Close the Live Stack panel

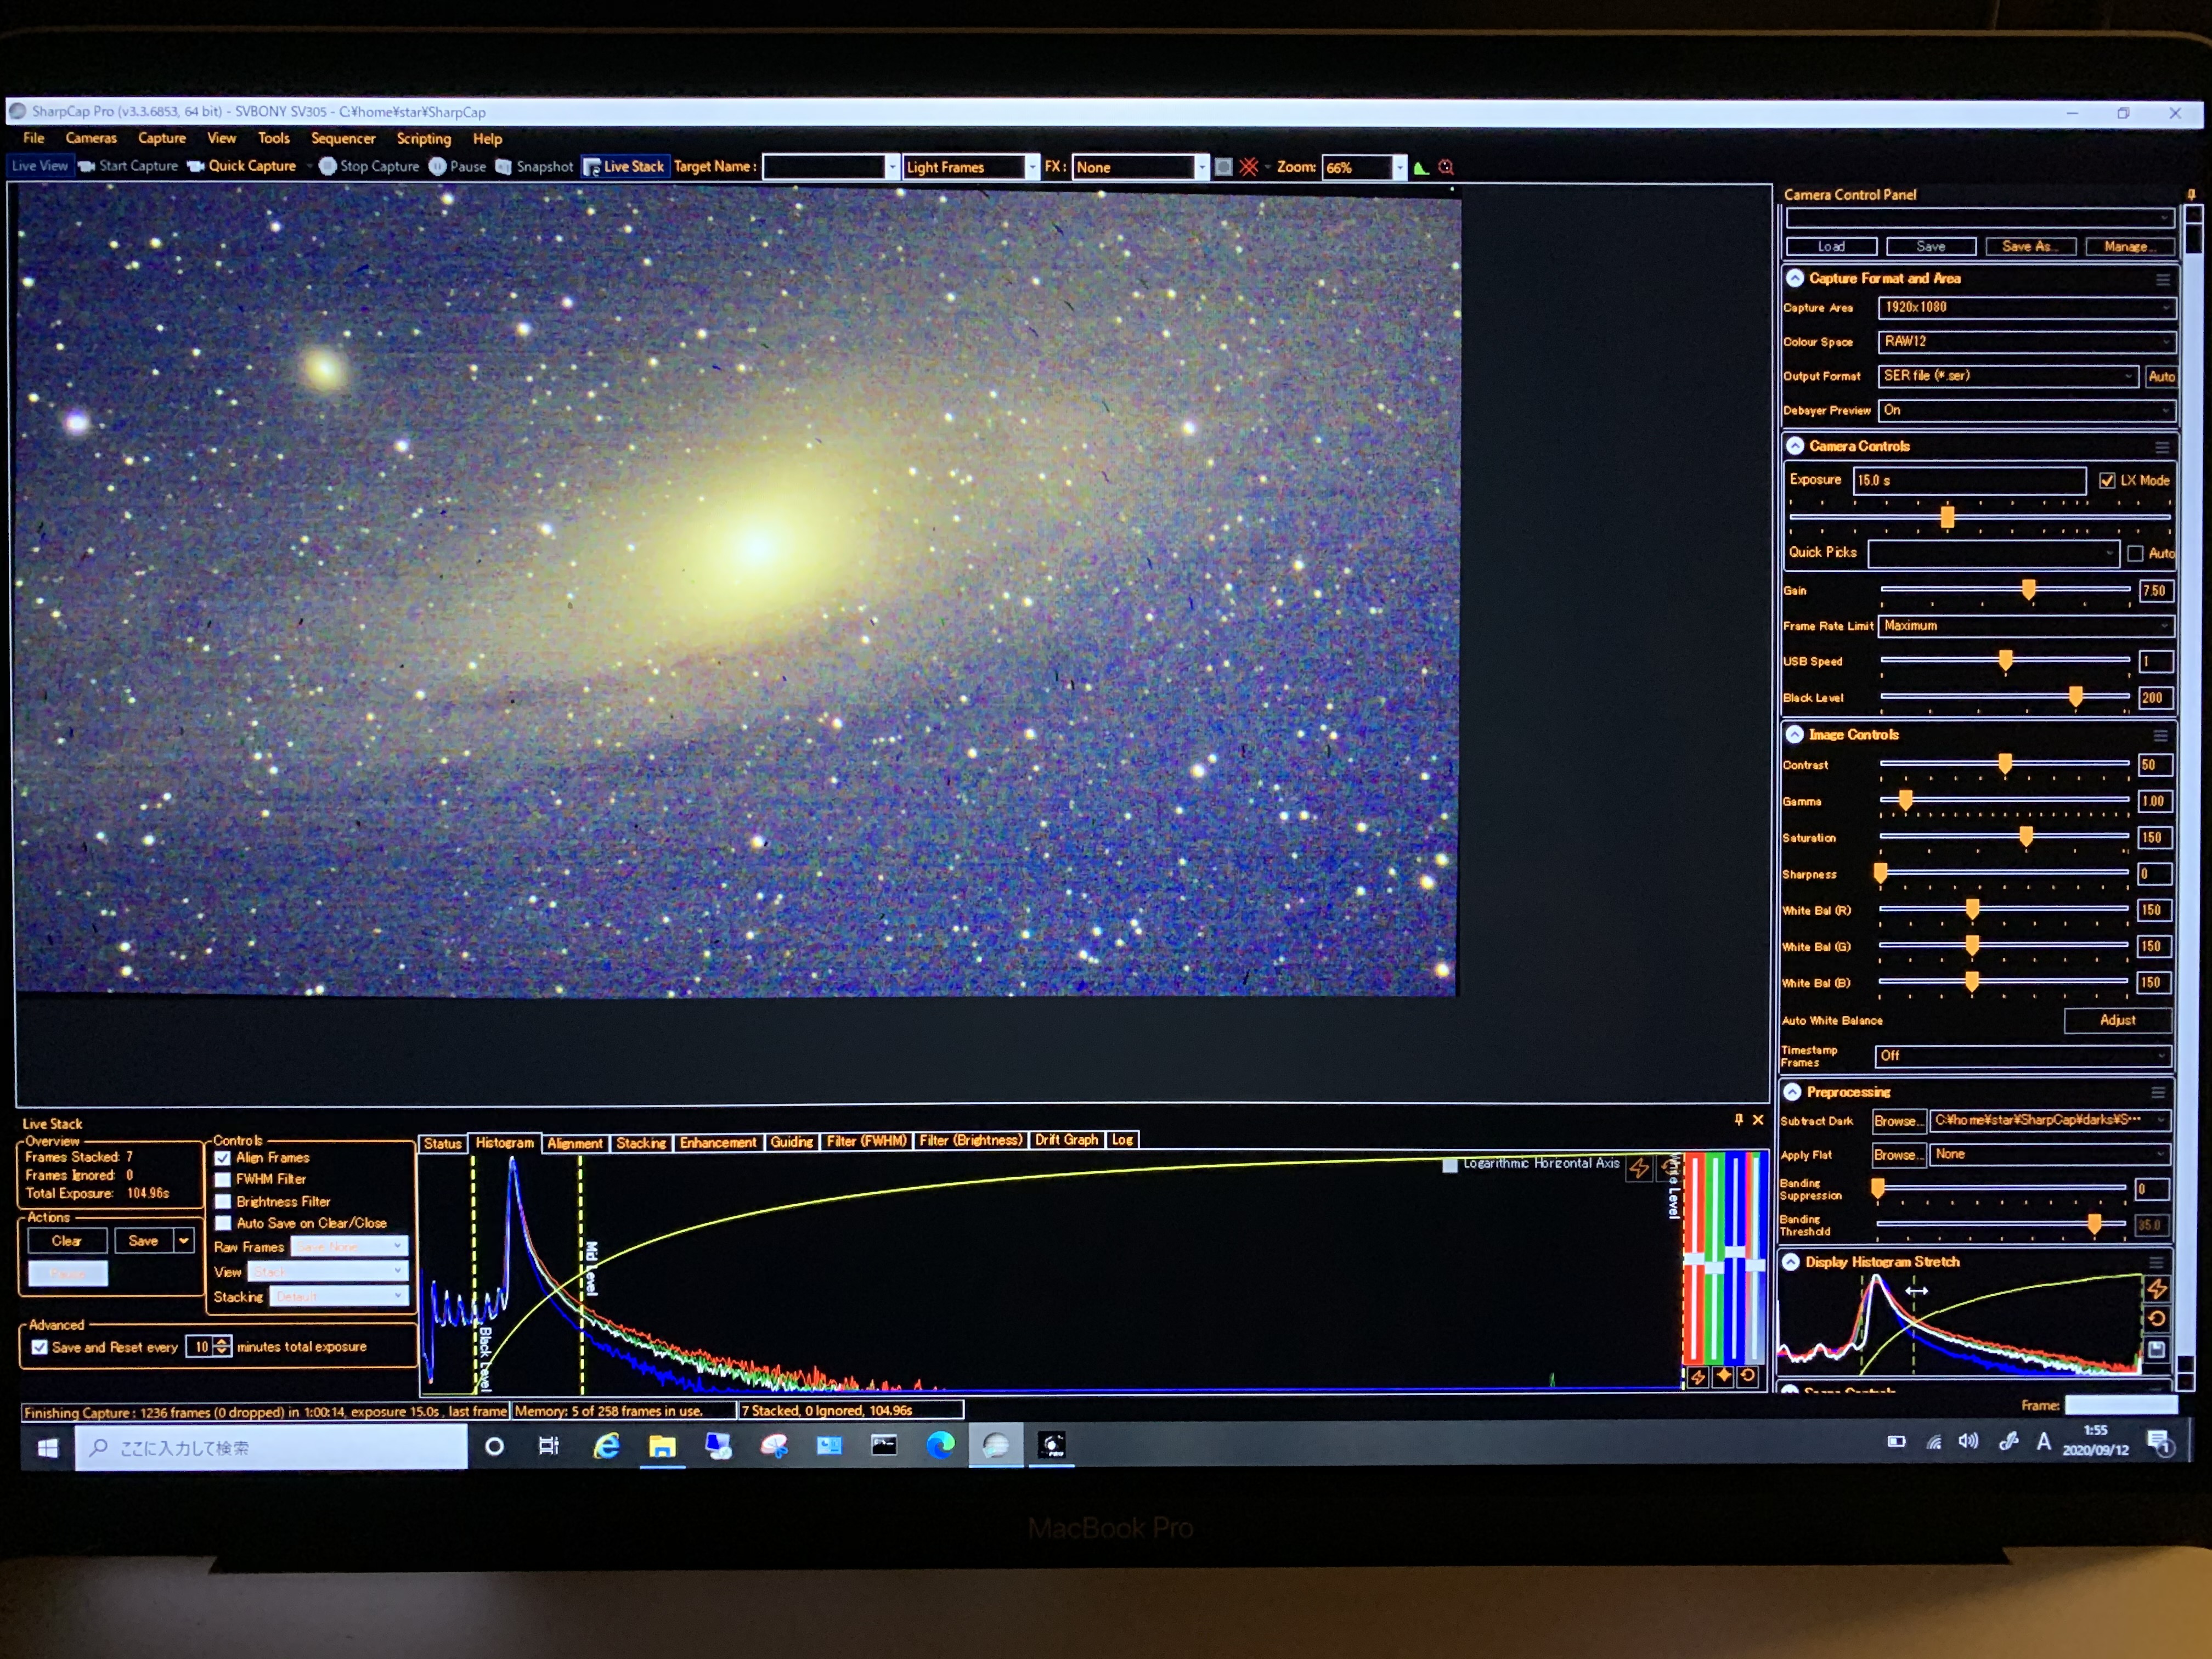pos(1758,1120)
